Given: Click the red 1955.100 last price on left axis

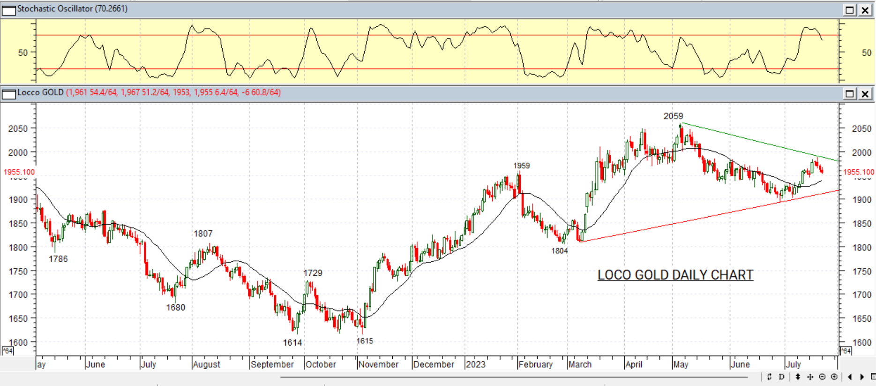Looking at the screenshot, I should pos(19,172).
